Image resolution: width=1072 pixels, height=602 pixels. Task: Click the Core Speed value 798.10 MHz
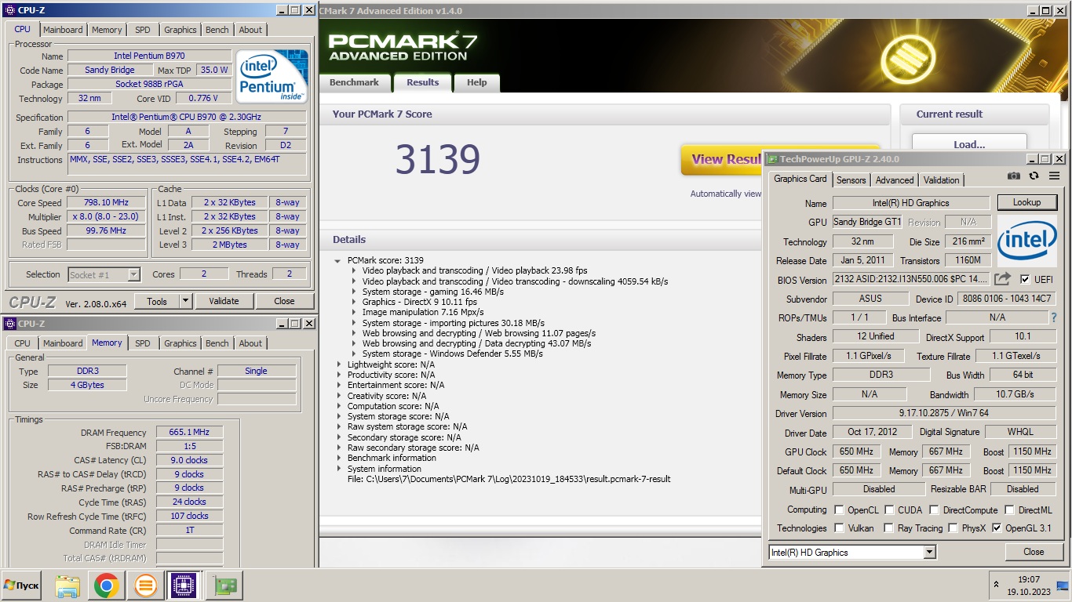[x=106, y=202]
